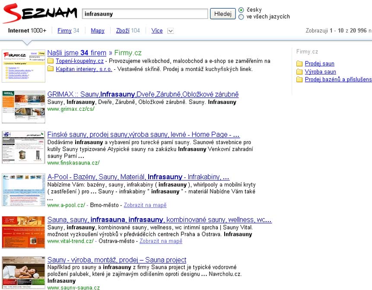This screenshot has width=372, height=290.
Task: Click the Firmy.cz preview thumbnail
Action: tap(23, 66)
